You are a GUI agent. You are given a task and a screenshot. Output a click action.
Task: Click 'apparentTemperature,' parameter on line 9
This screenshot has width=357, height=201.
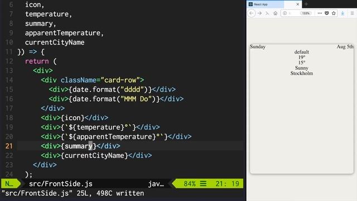pos(65,33)
